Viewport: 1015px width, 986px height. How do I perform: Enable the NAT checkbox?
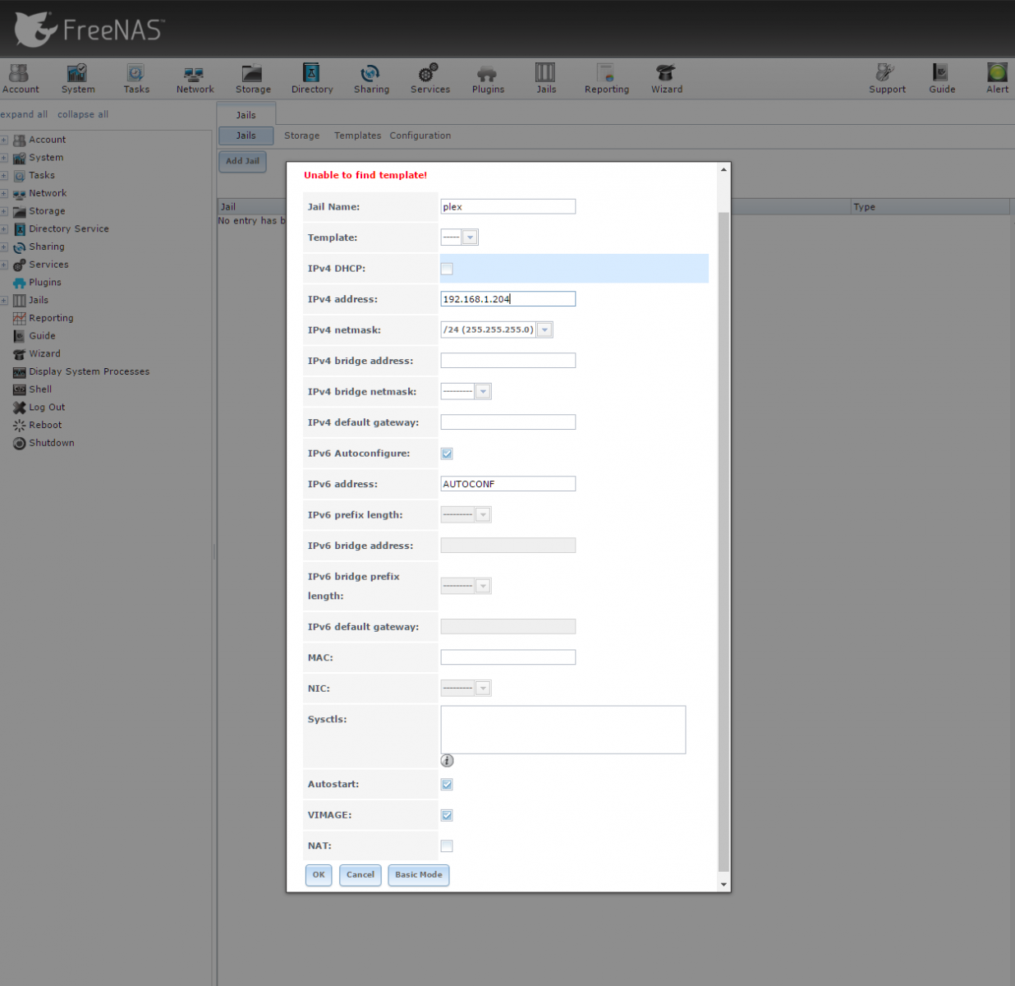pos(447,846)
